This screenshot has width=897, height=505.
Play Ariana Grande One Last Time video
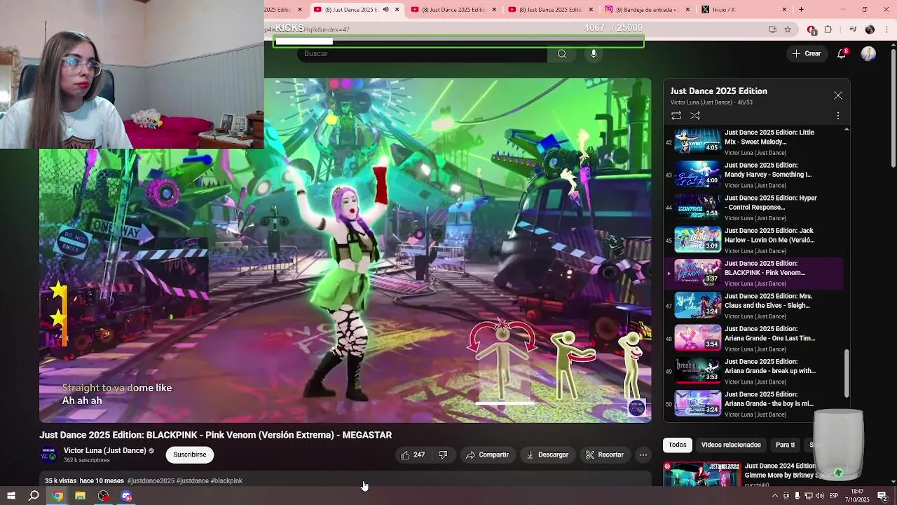(x=754, y=339)
